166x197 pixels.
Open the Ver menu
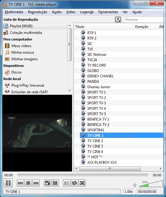[125, 12]
